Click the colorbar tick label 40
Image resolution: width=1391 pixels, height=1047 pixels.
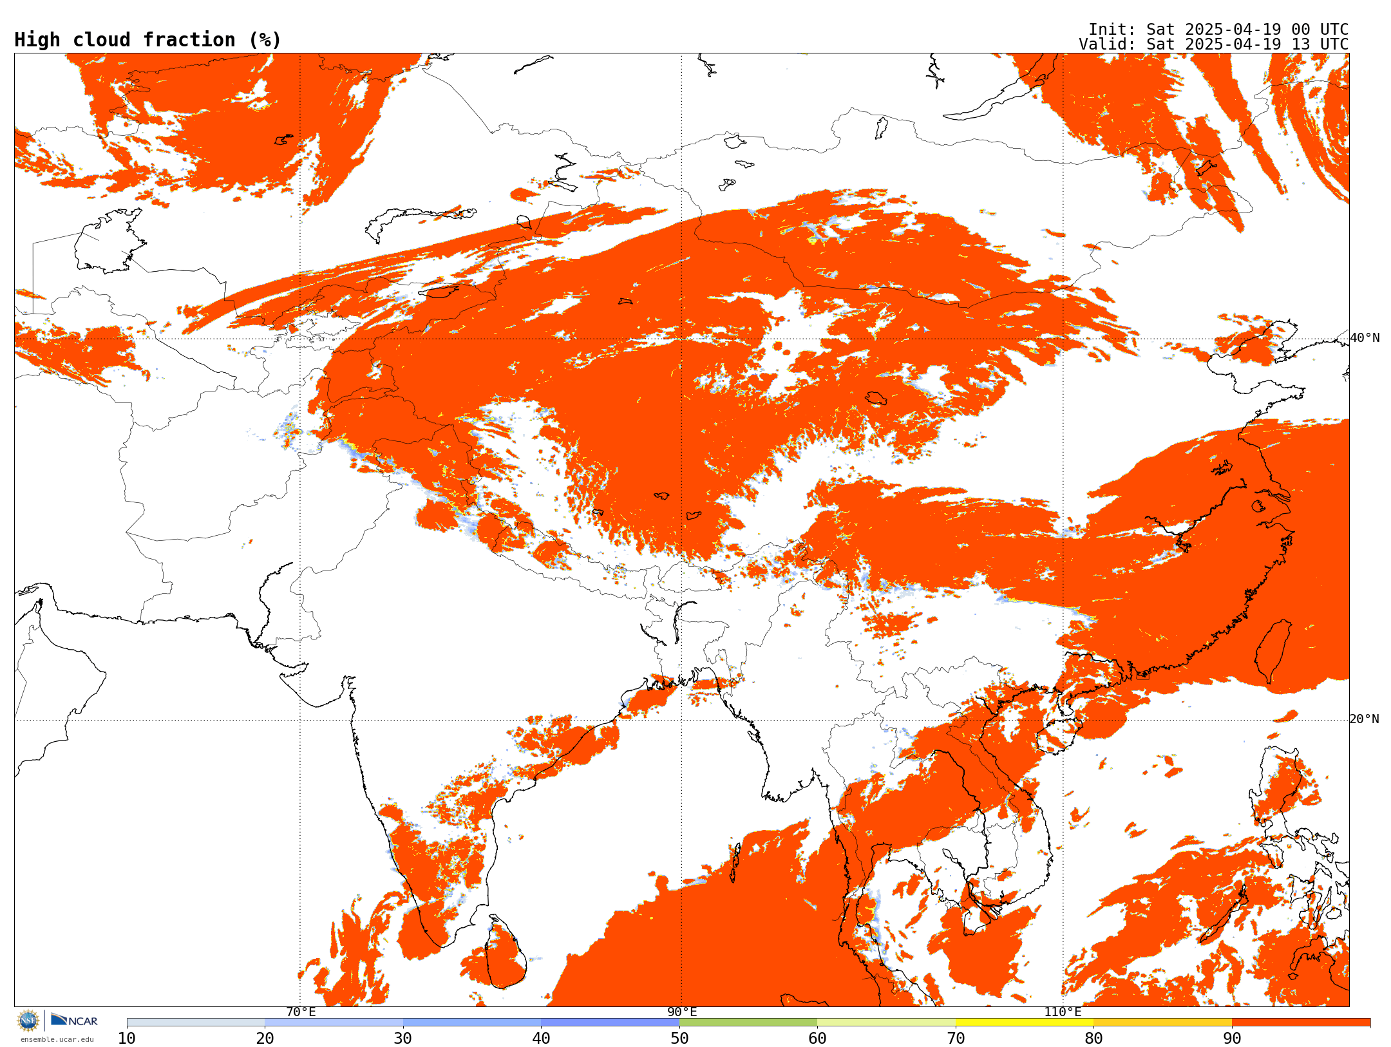click(x=541, y=1038)
